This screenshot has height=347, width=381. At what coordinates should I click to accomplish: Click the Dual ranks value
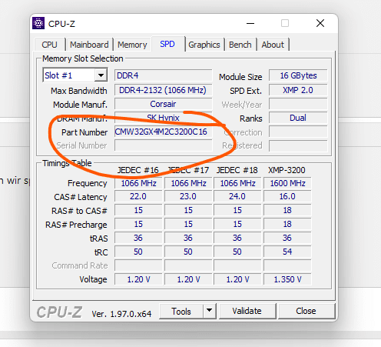298,118
